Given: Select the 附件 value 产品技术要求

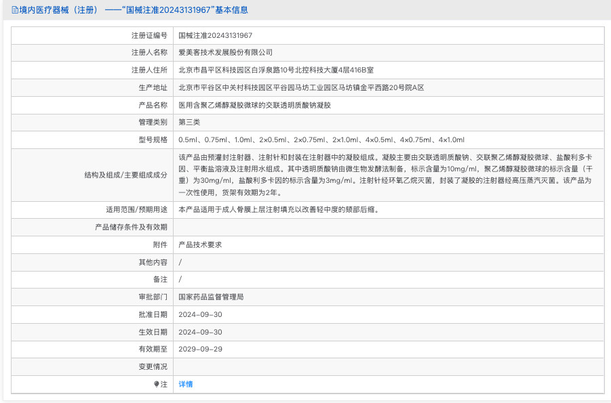Looking at the screenshot, I should point(199,245).
